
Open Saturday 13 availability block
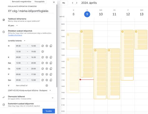(x=141, y=40)
